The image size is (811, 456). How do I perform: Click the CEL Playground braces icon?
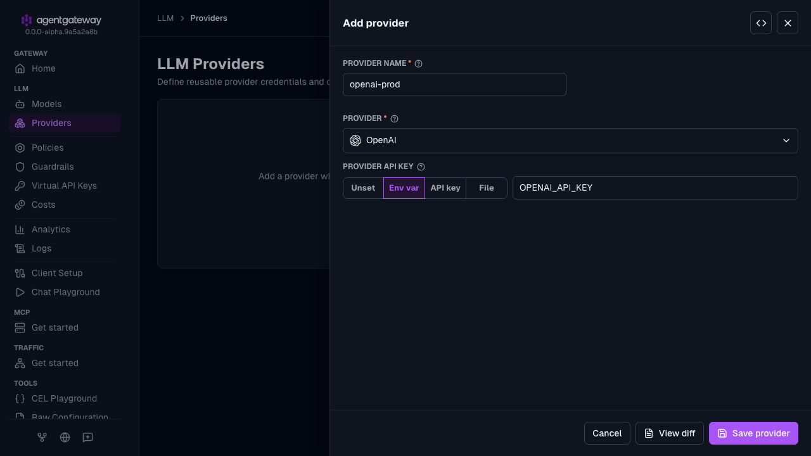click(x=20, y=398)
